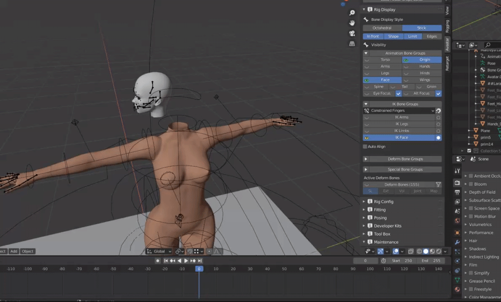Switch perspective/orthographic with grid icon
501x302 pixels.
point(352,43)
